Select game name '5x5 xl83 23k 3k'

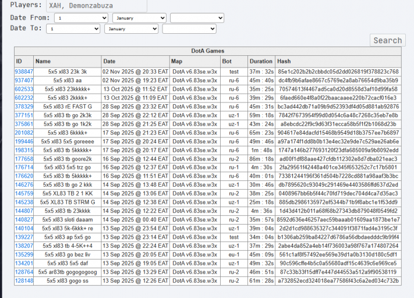pyautogui.click(x=68, y=72)
